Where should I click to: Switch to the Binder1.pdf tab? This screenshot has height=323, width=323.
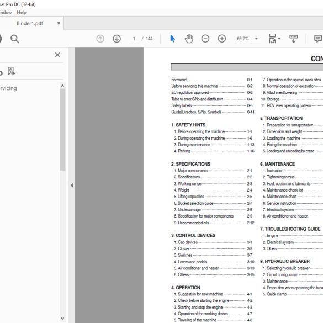click(30, 24)
